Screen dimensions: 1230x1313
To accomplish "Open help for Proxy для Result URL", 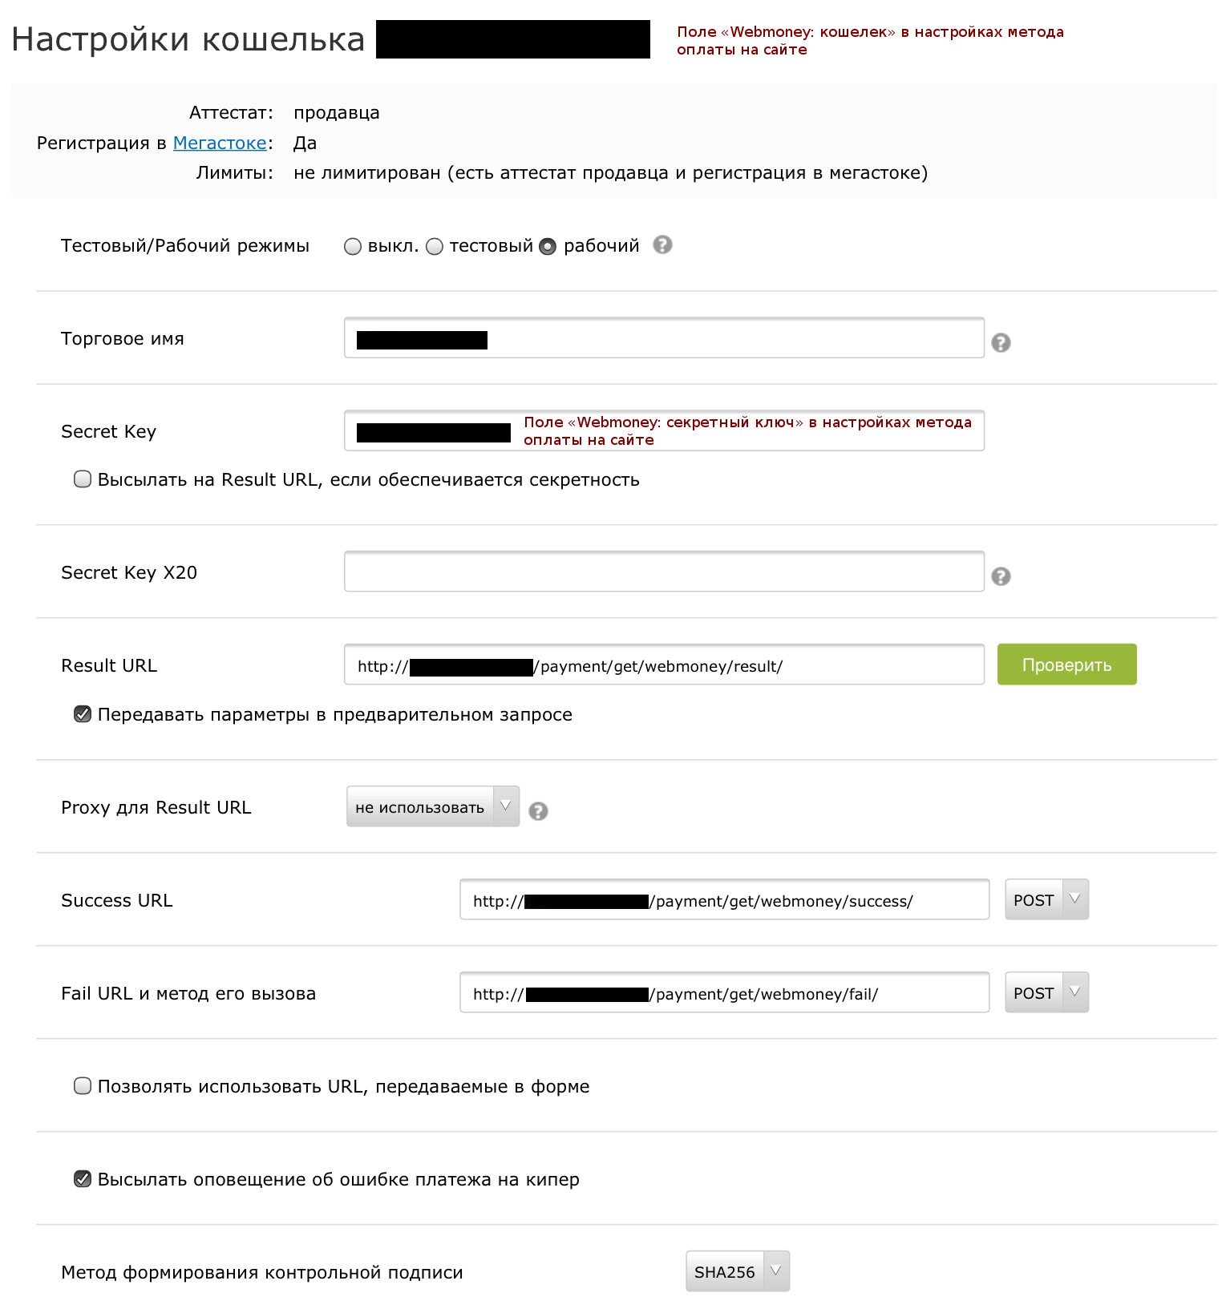I will click(x=539, y=811).
